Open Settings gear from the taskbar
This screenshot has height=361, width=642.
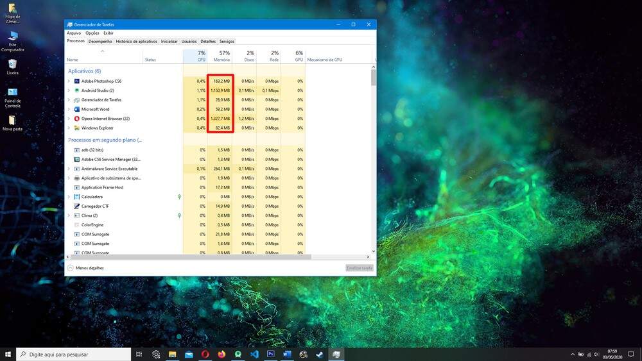pos(156,354)
